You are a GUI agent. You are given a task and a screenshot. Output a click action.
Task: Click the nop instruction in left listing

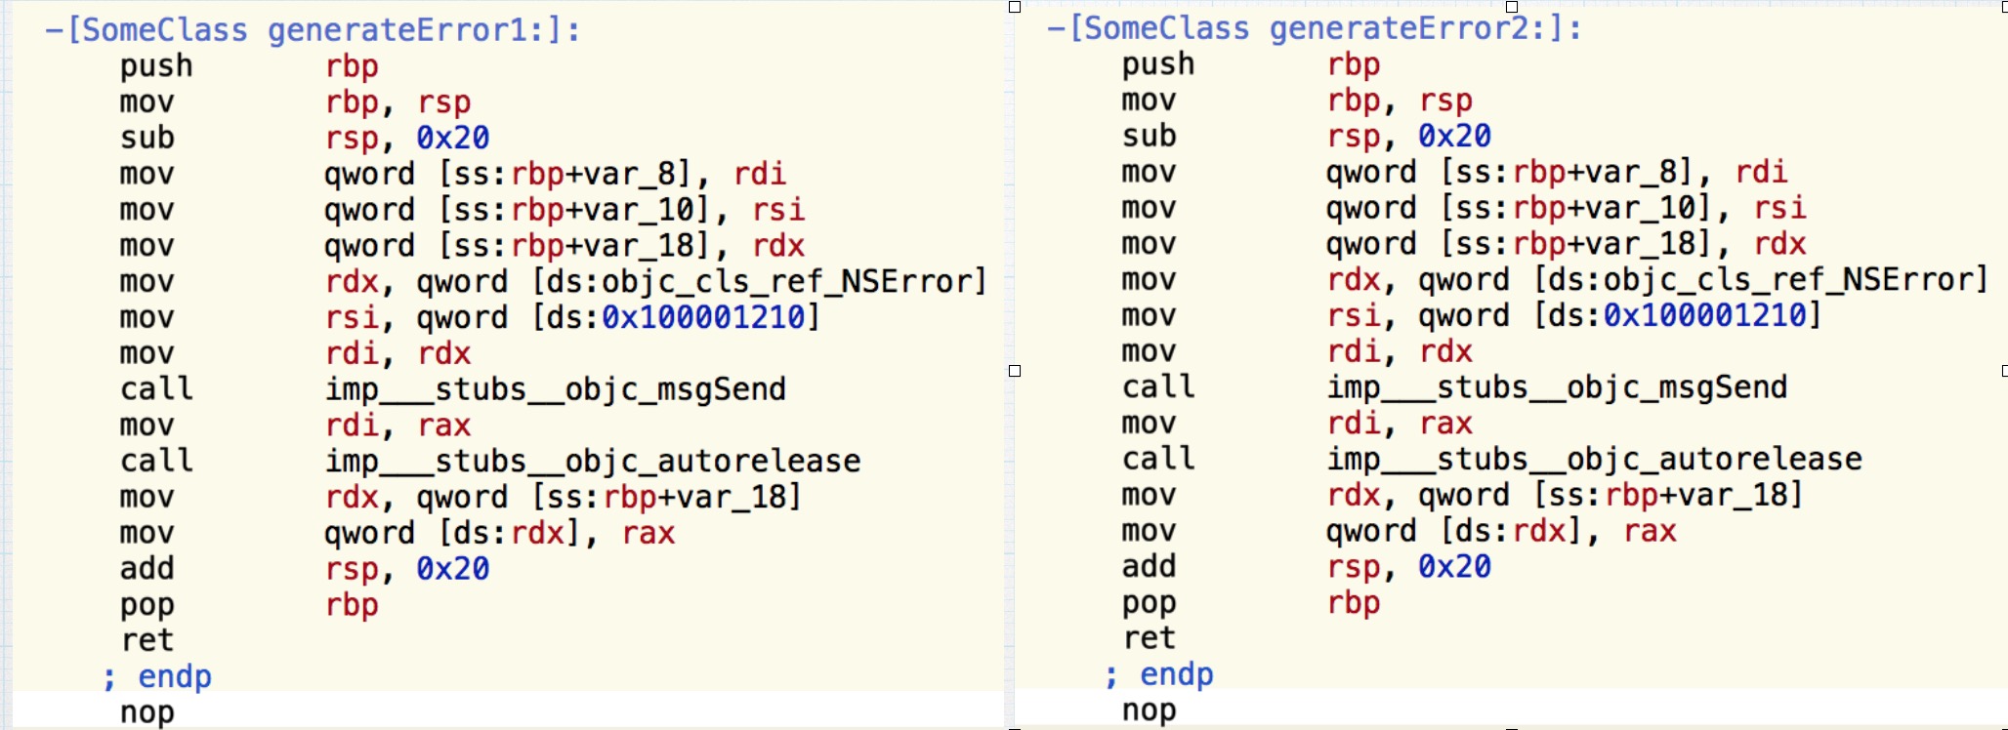click(147, 712)
